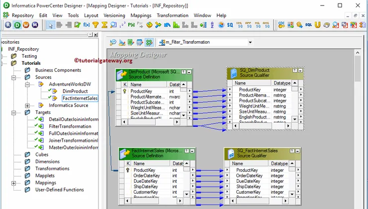The image size is (368, 209).
Task: Open the Tools menu
Action: [73, 15]
